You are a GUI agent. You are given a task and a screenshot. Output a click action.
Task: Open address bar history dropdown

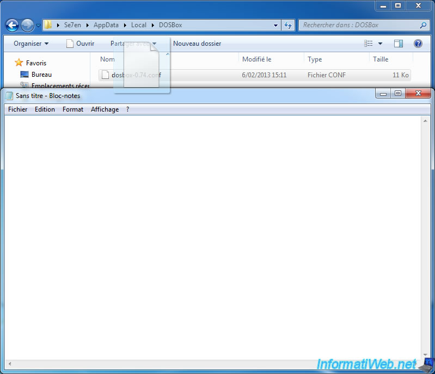(x=276, y=25)
